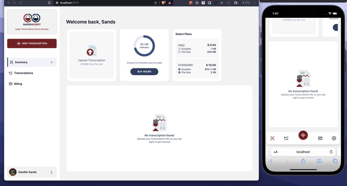The width and height of the screenshot is (347, 186).
Task: Click the Transcriptions list icon in sidebar
Action: (x=11, y=73)
